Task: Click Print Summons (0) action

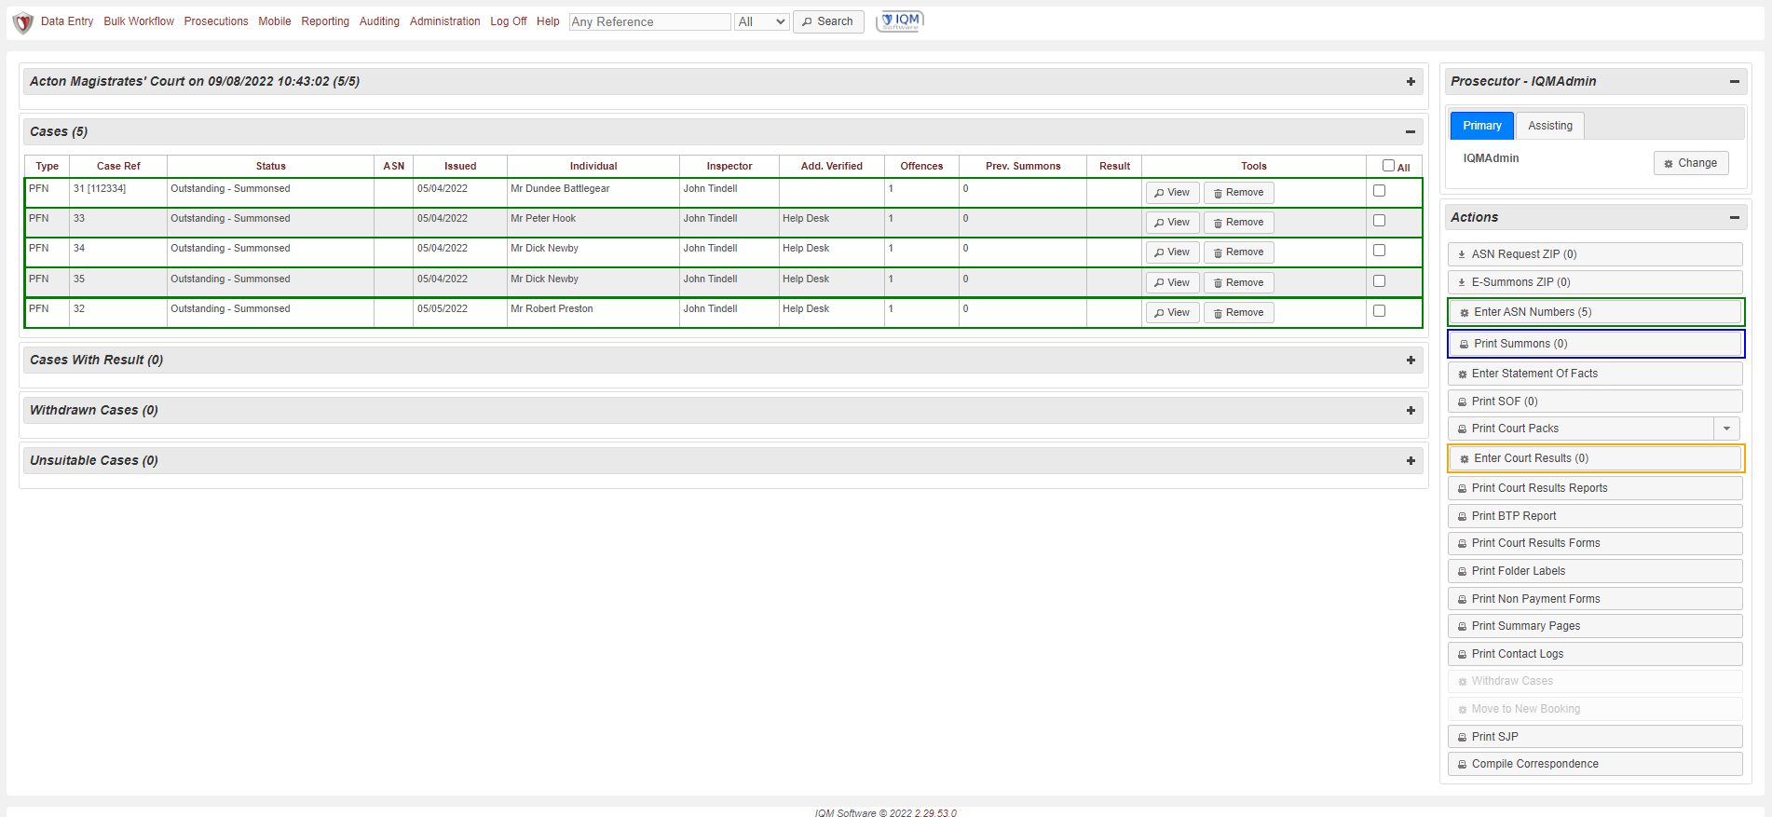Action: click(1595, 344)
